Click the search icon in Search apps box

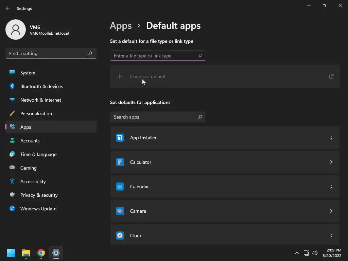click(x=200, y=117)
